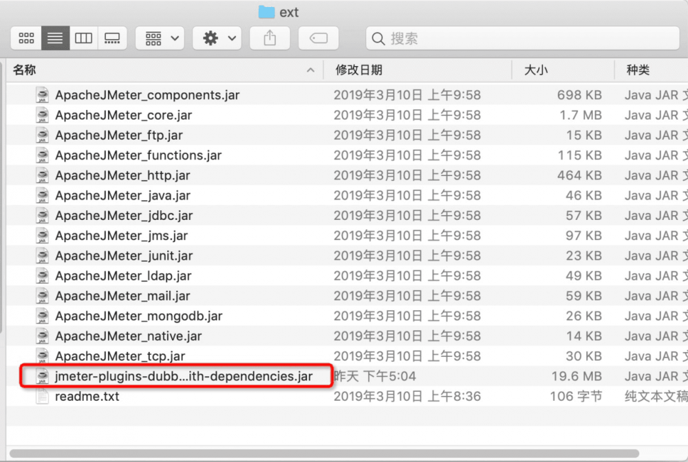The width and height of the screenshot is (688, 462).
Task: Select file name ApacheJMeter_java.jar
Action: (123, 195)
